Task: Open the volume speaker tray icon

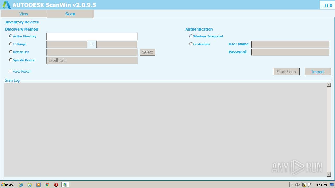Action: click(298, 185)
